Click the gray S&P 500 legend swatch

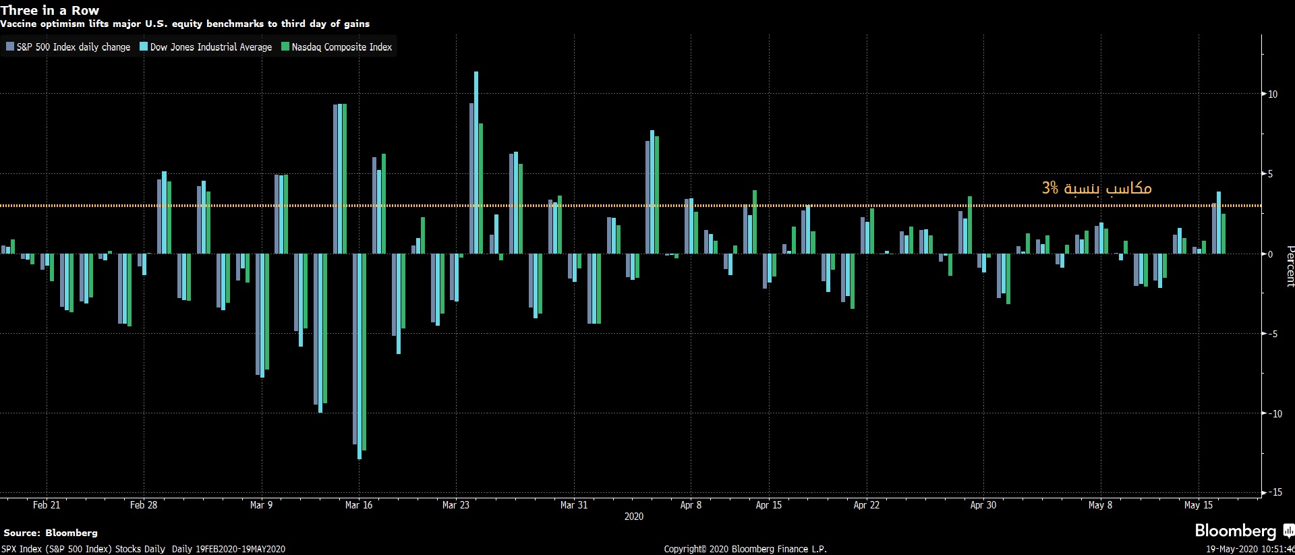(x=10, y=47)
